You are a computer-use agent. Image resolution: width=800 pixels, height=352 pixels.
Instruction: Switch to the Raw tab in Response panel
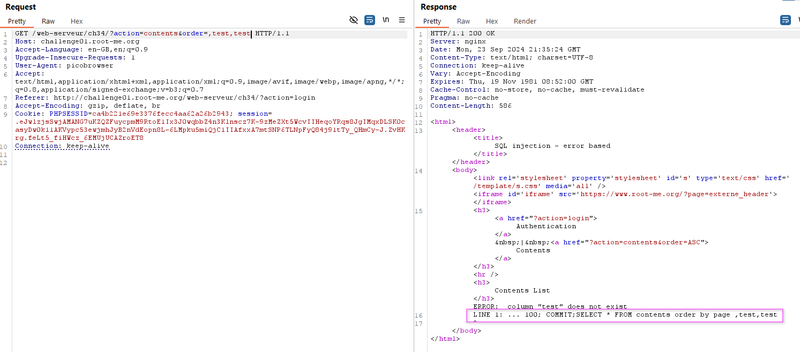coord(463,21)
